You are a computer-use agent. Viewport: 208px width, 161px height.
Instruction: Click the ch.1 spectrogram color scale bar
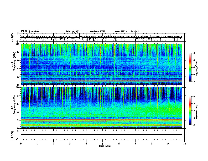pos(190,67)
